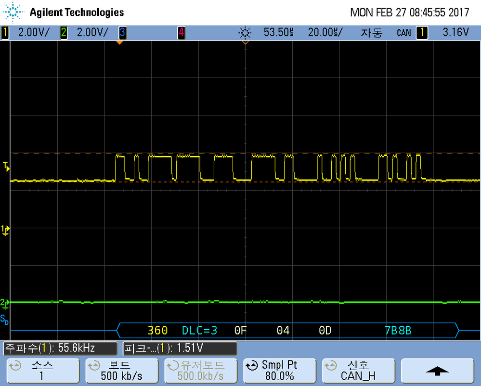
Task: Click the Agilent Technologies title text
Action: pos(77,13)
